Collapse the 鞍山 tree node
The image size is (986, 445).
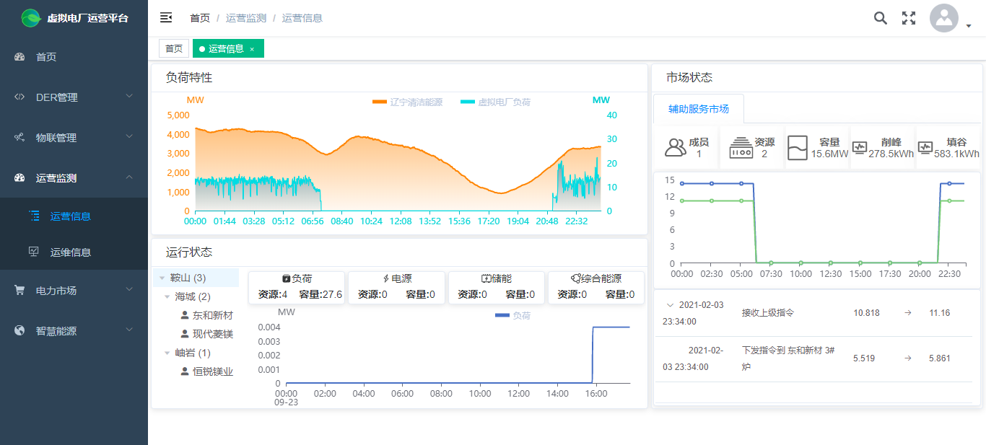pos(162,278)
